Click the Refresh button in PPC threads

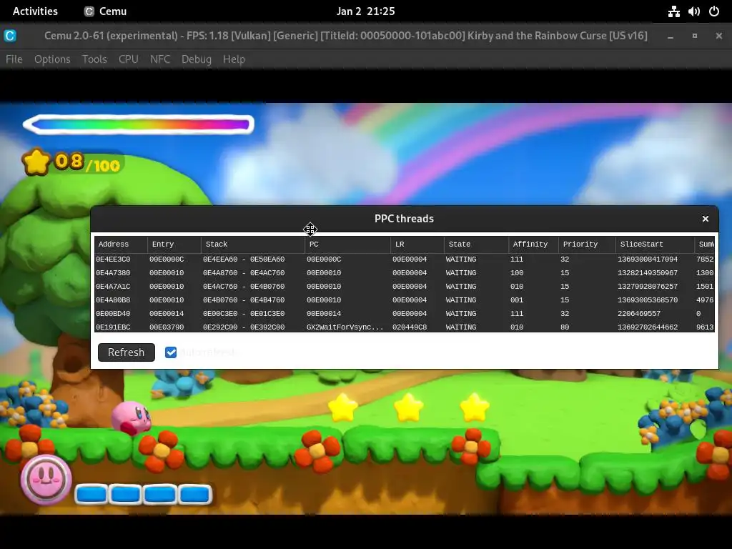[x=127, y=352]
